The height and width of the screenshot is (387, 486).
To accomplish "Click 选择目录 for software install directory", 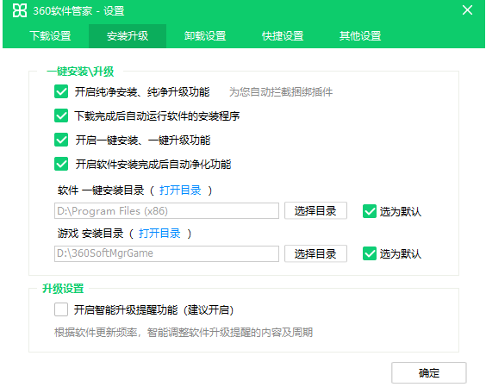I will click(x=315, y=211).
